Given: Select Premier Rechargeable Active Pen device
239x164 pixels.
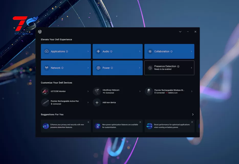Looking at the screenshot, I should click(66, 102).
